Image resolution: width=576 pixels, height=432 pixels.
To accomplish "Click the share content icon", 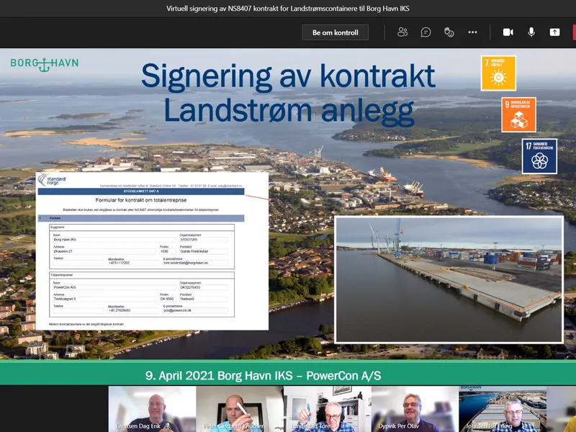I will (x=554, y=32).
